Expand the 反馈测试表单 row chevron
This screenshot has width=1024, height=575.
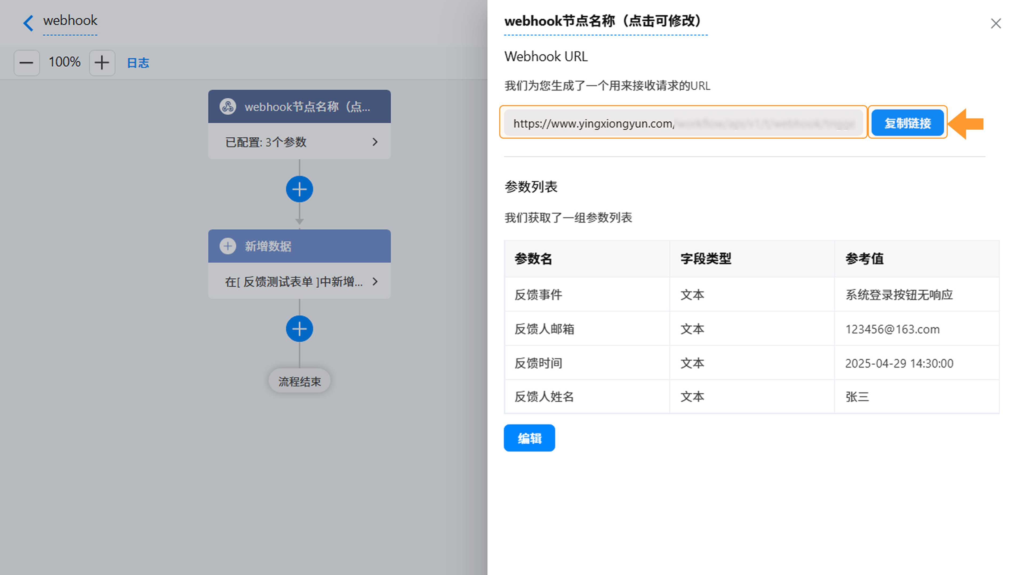(x=375, y=282)
